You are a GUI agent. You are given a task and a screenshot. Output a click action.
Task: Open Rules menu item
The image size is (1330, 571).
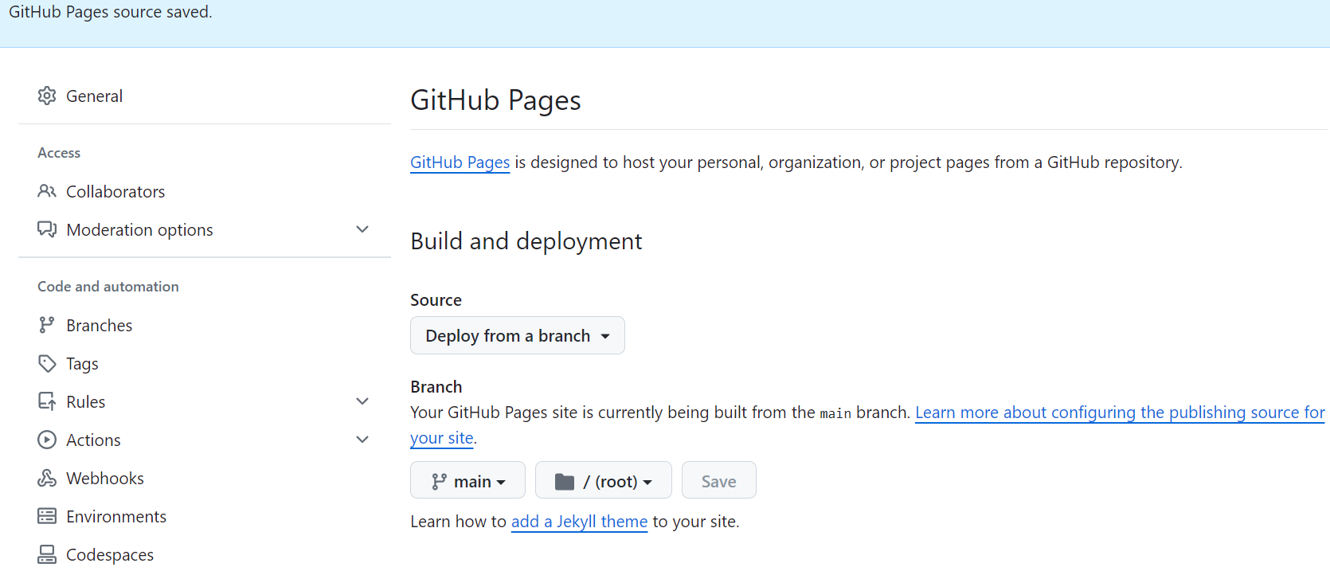(85, 401)
